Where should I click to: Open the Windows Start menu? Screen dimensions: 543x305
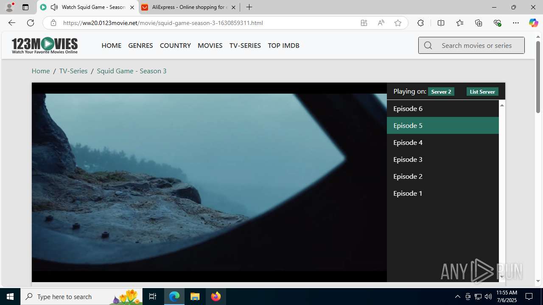10,297
